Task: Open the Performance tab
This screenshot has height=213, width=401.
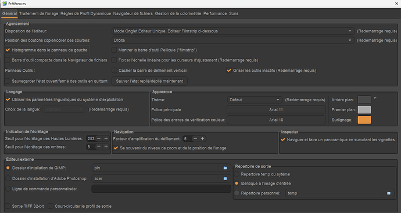Action: pos(215,13)
